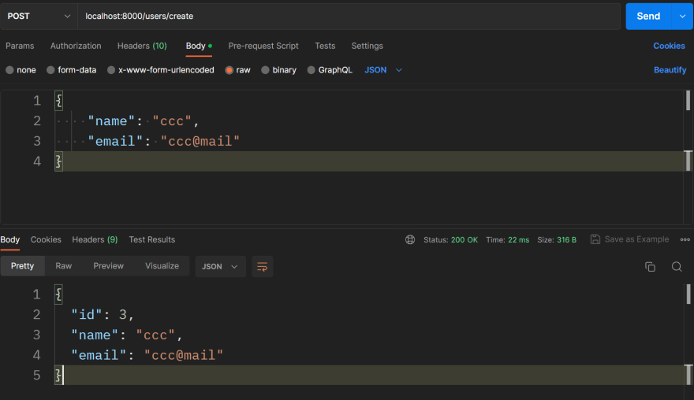Click the blue Send button
The height and width of the screenshot is (400, 694).
point(648,16)
